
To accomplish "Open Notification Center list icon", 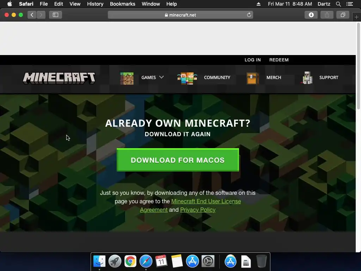I will [350, 4].
